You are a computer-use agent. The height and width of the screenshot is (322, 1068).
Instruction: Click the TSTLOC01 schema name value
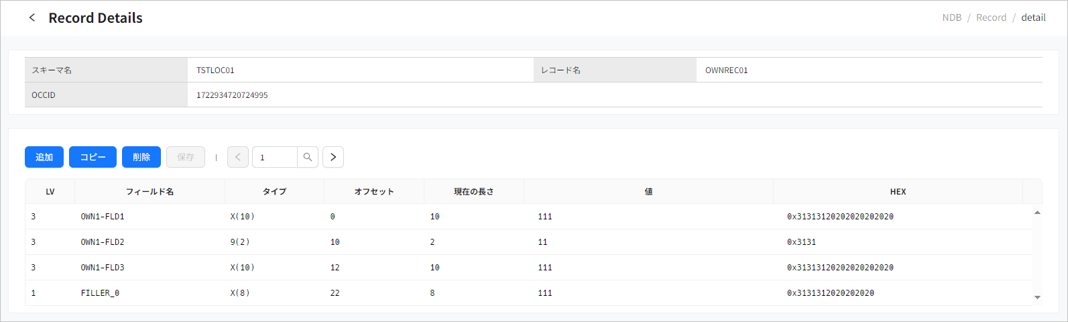click(x=215, y=70)
